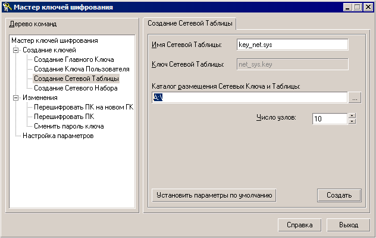Focus the catalog path field showing A:\
This screenshot has width=376, height=238.
click(x=250, y=98)
